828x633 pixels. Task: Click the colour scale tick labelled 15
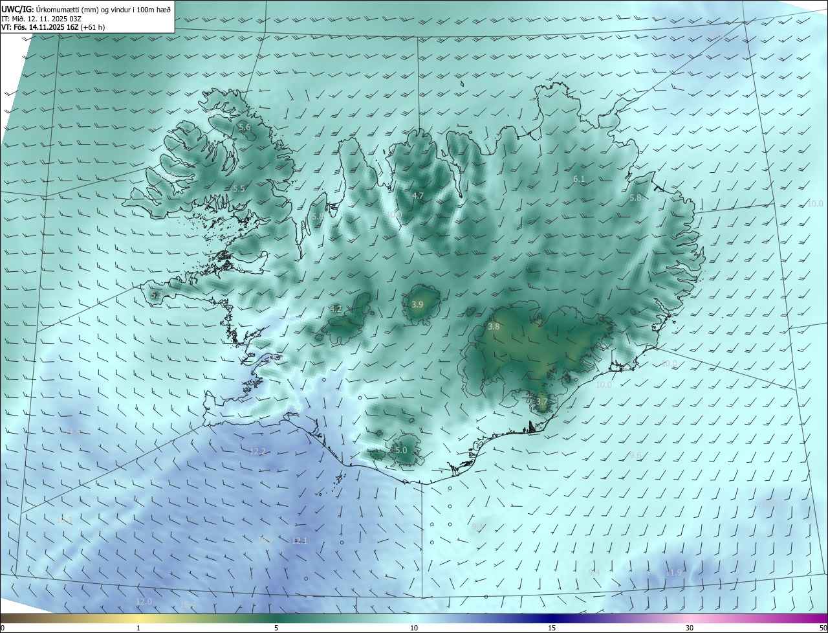pos(552,628)
